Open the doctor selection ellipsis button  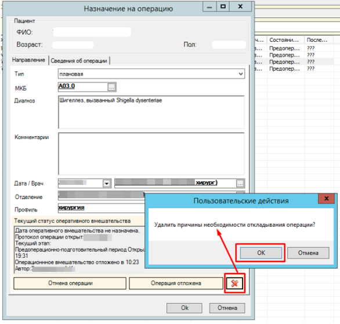pos(240,184)
